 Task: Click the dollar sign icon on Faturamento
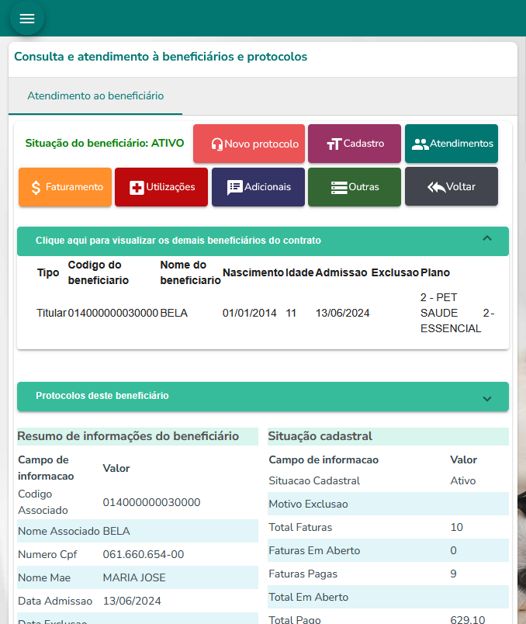pyautogui.click(x=36, y=188)
